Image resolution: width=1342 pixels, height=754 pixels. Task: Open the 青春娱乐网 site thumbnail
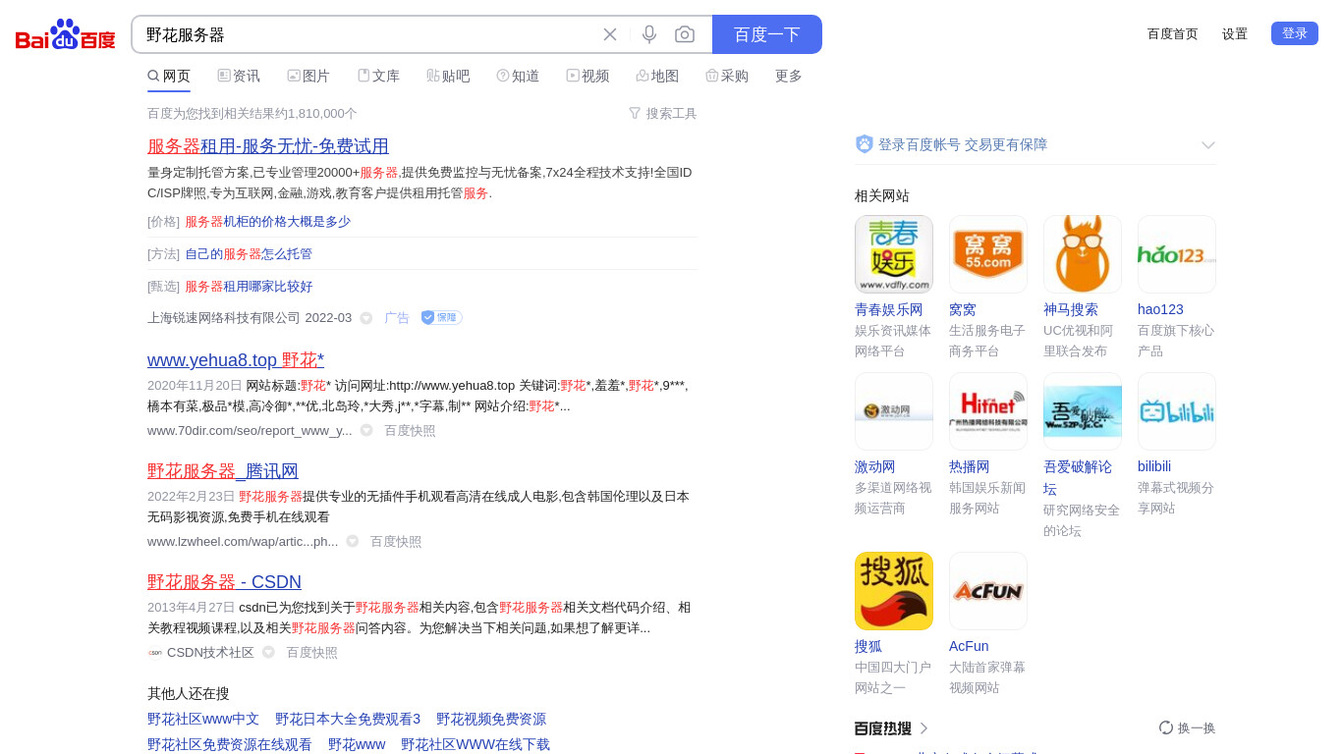coord(894,254)
